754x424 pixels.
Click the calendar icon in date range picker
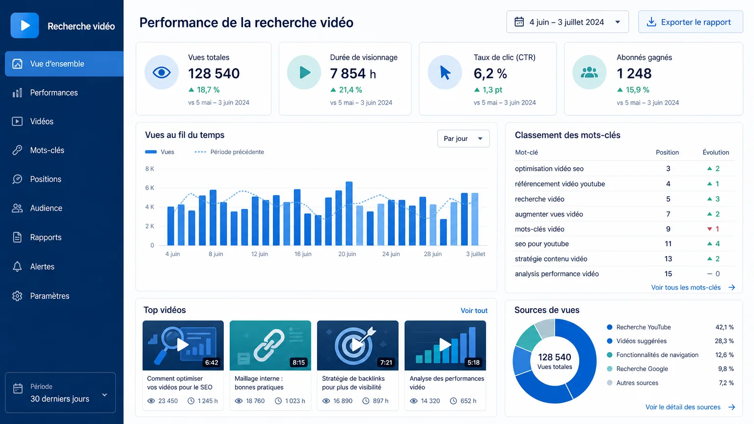point(519,22)
